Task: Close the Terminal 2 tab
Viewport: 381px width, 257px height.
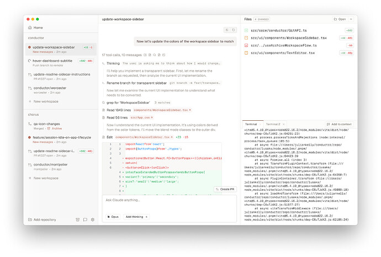Action: point(284,124)
